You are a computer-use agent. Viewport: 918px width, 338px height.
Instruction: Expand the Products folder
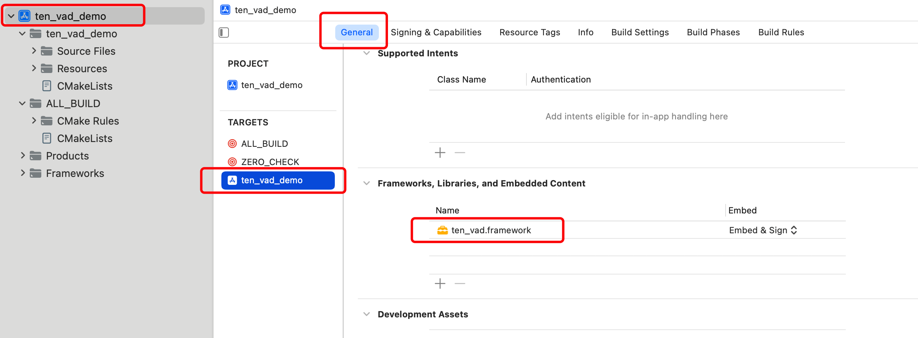point(23,156)
